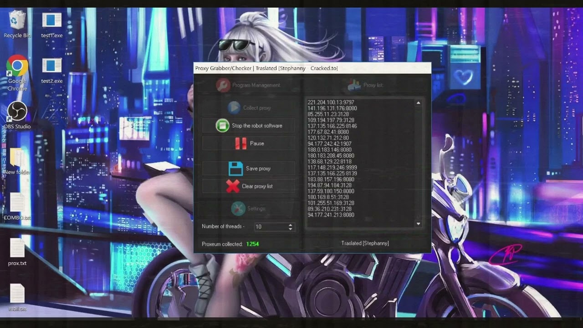Screen dimensions: 583x328
Task: Open Recycle Bin on the desktop
Action: pos(17,25)
